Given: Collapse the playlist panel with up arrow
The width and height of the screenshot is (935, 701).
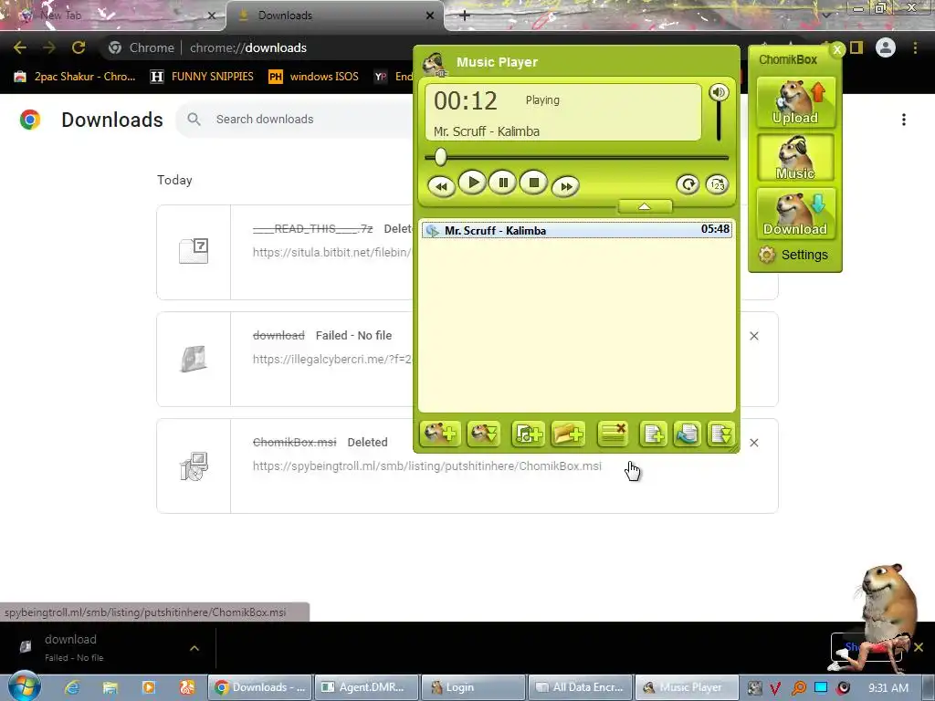Looking at the screenshot, I should point(645,206).
